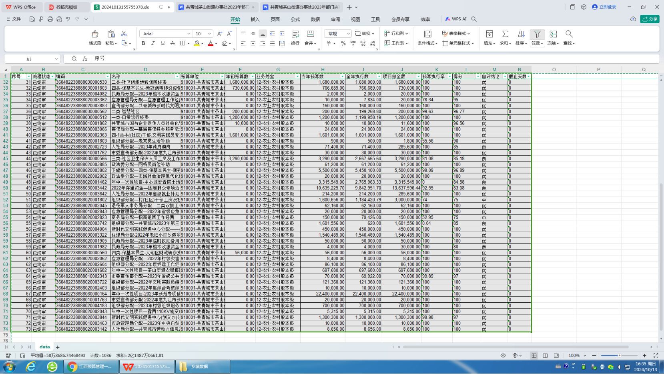Switch to the 插入 ribbon tab

coord(255,19)
